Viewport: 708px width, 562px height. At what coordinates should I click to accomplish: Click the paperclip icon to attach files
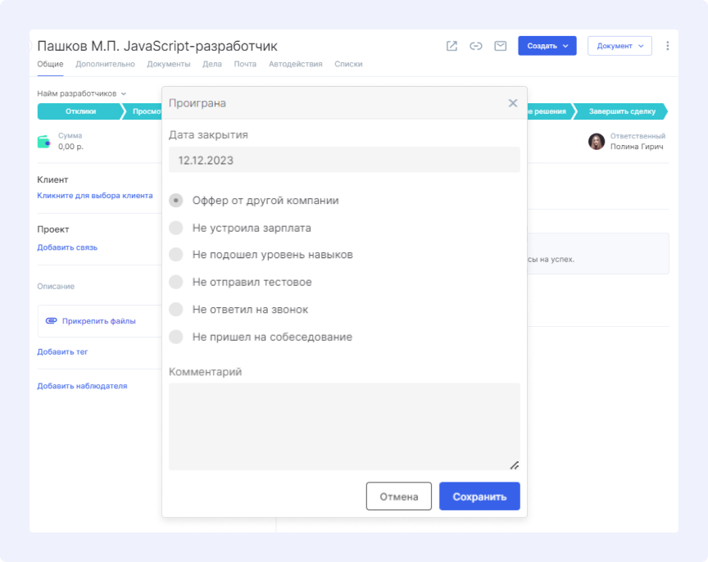(51, 321)
